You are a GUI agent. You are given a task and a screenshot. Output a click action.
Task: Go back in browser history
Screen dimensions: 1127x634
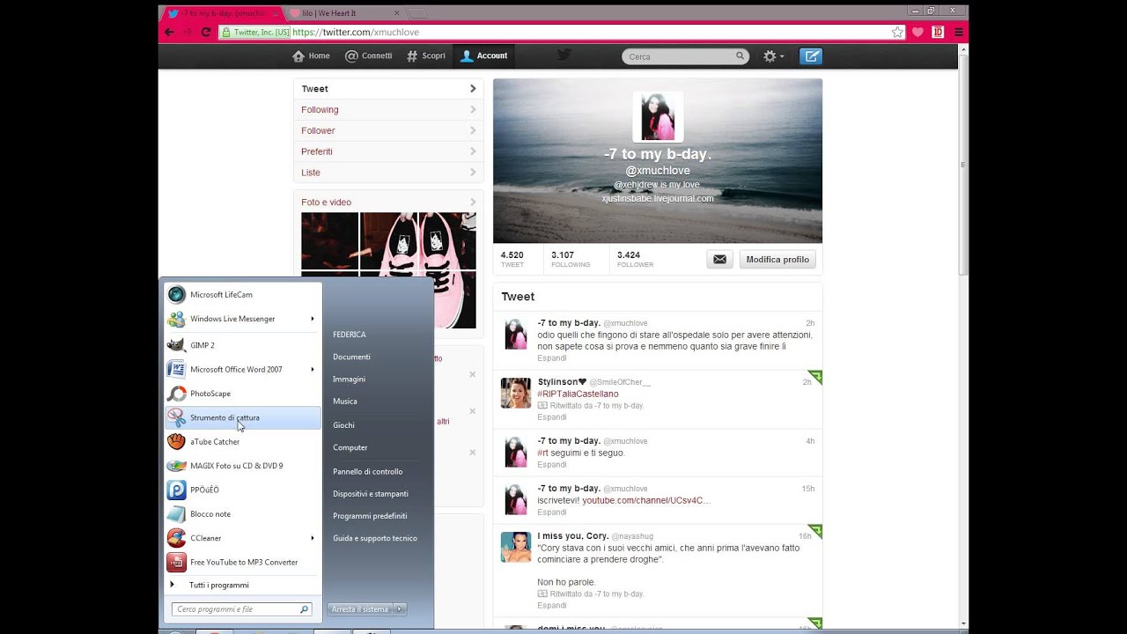pos(169,32)
